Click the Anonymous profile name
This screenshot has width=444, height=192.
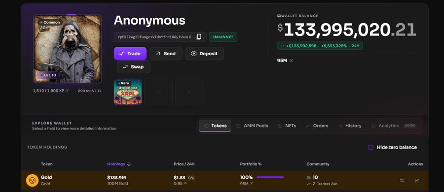(149, 20)
